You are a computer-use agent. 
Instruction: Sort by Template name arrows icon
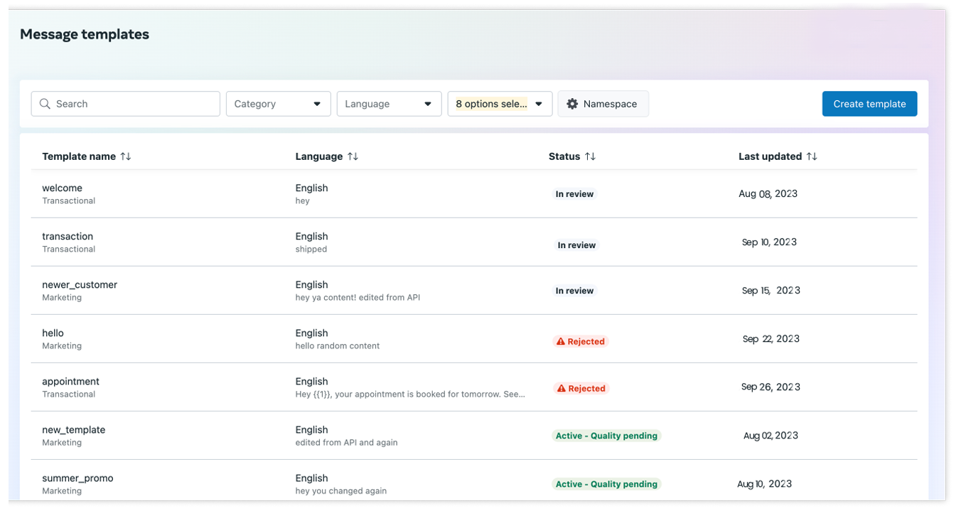click(126, 156)
